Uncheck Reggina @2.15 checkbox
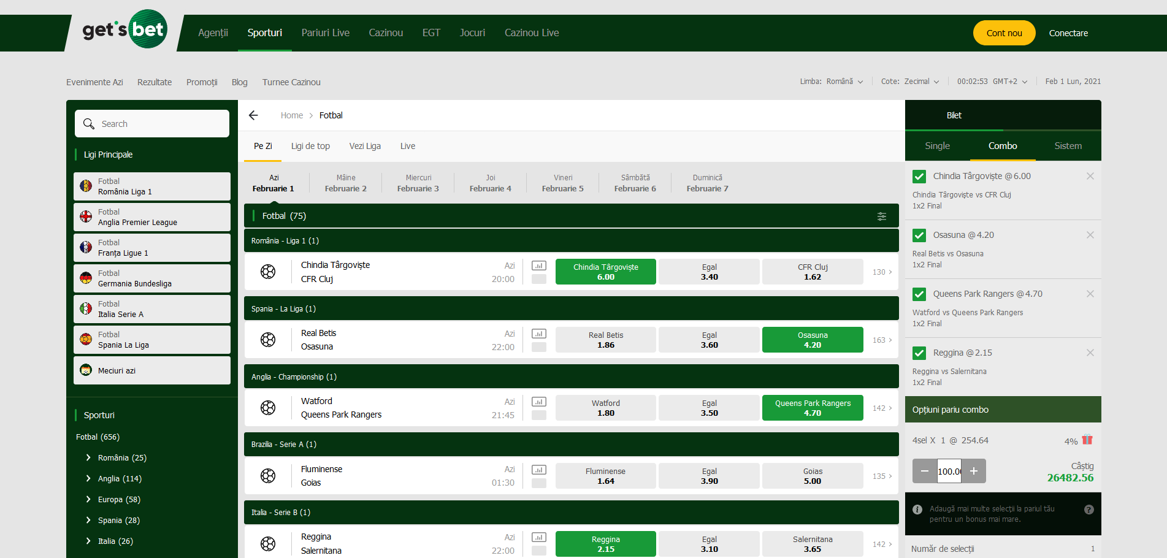Screen dimensions: 1167x558 pos(919,353)
